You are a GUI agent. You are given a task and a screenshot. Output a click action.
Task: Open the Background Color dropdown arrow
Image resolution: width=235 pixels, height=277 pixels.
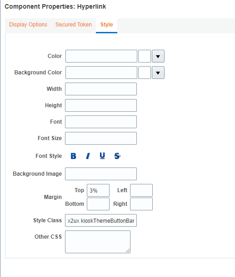tap(158, 73)
